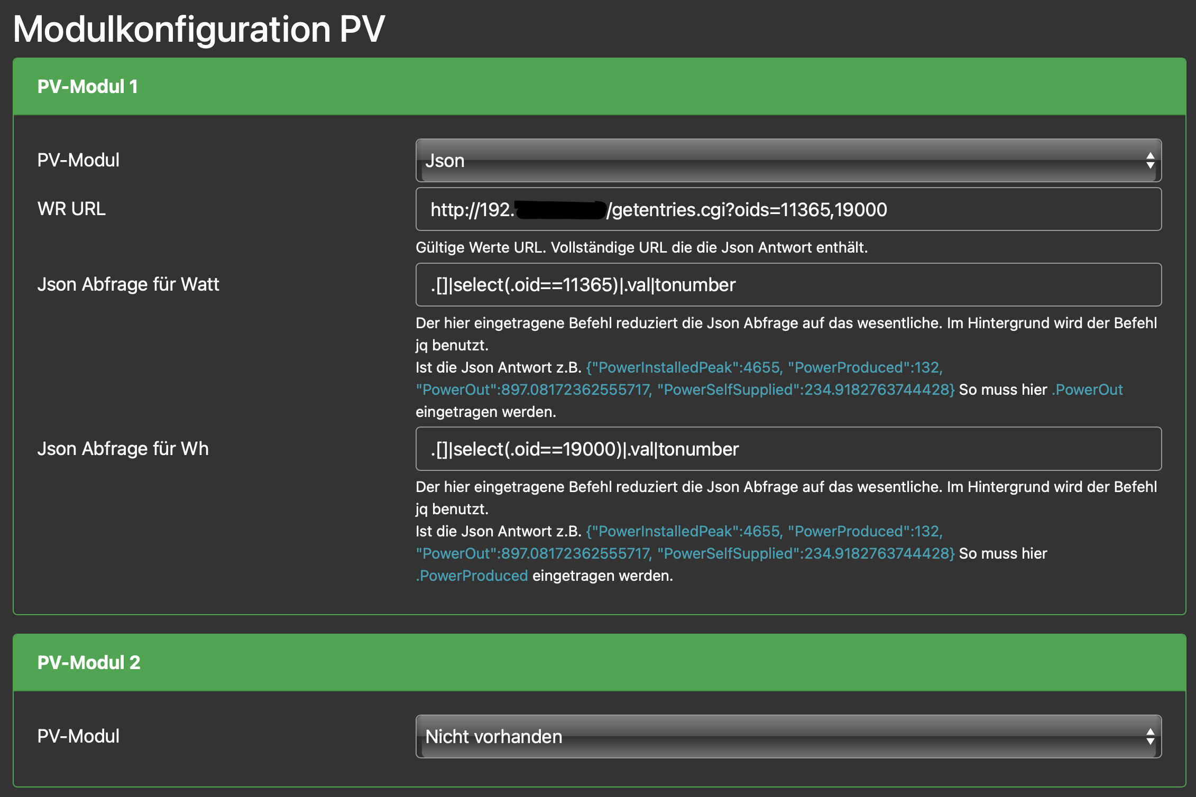Image resolution: width=1196 pixels, height=797 pixels.
Task: Click the PV-Modul 1 section header
Action: click(x=88, y=87)
